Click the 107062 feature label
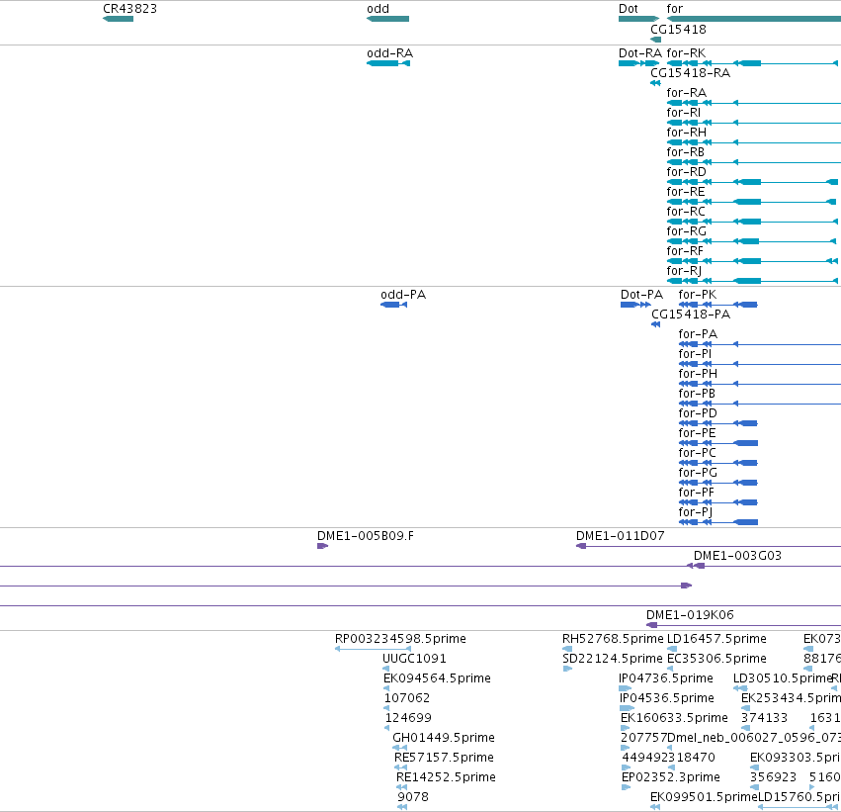The height and width of the screenshot is (812, 841). click(407, 698)
